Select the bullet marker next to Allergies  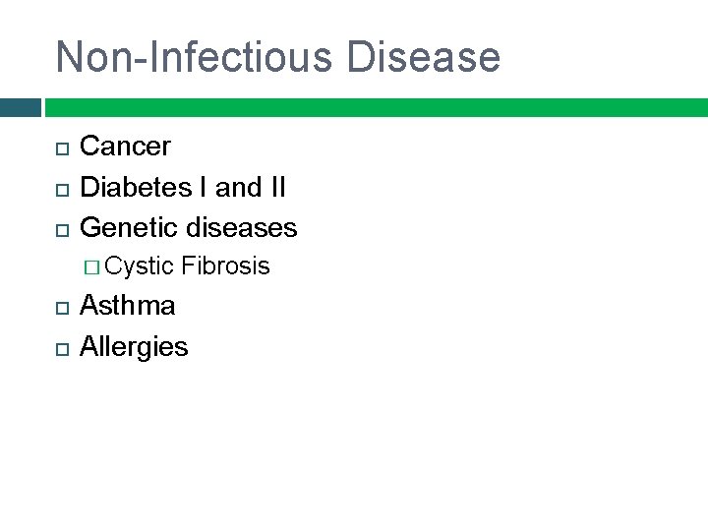[61, 348]
